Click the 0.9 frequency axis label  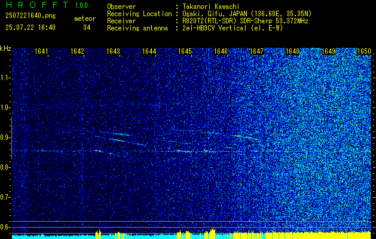pyautogui.click(x=5, y=137)
